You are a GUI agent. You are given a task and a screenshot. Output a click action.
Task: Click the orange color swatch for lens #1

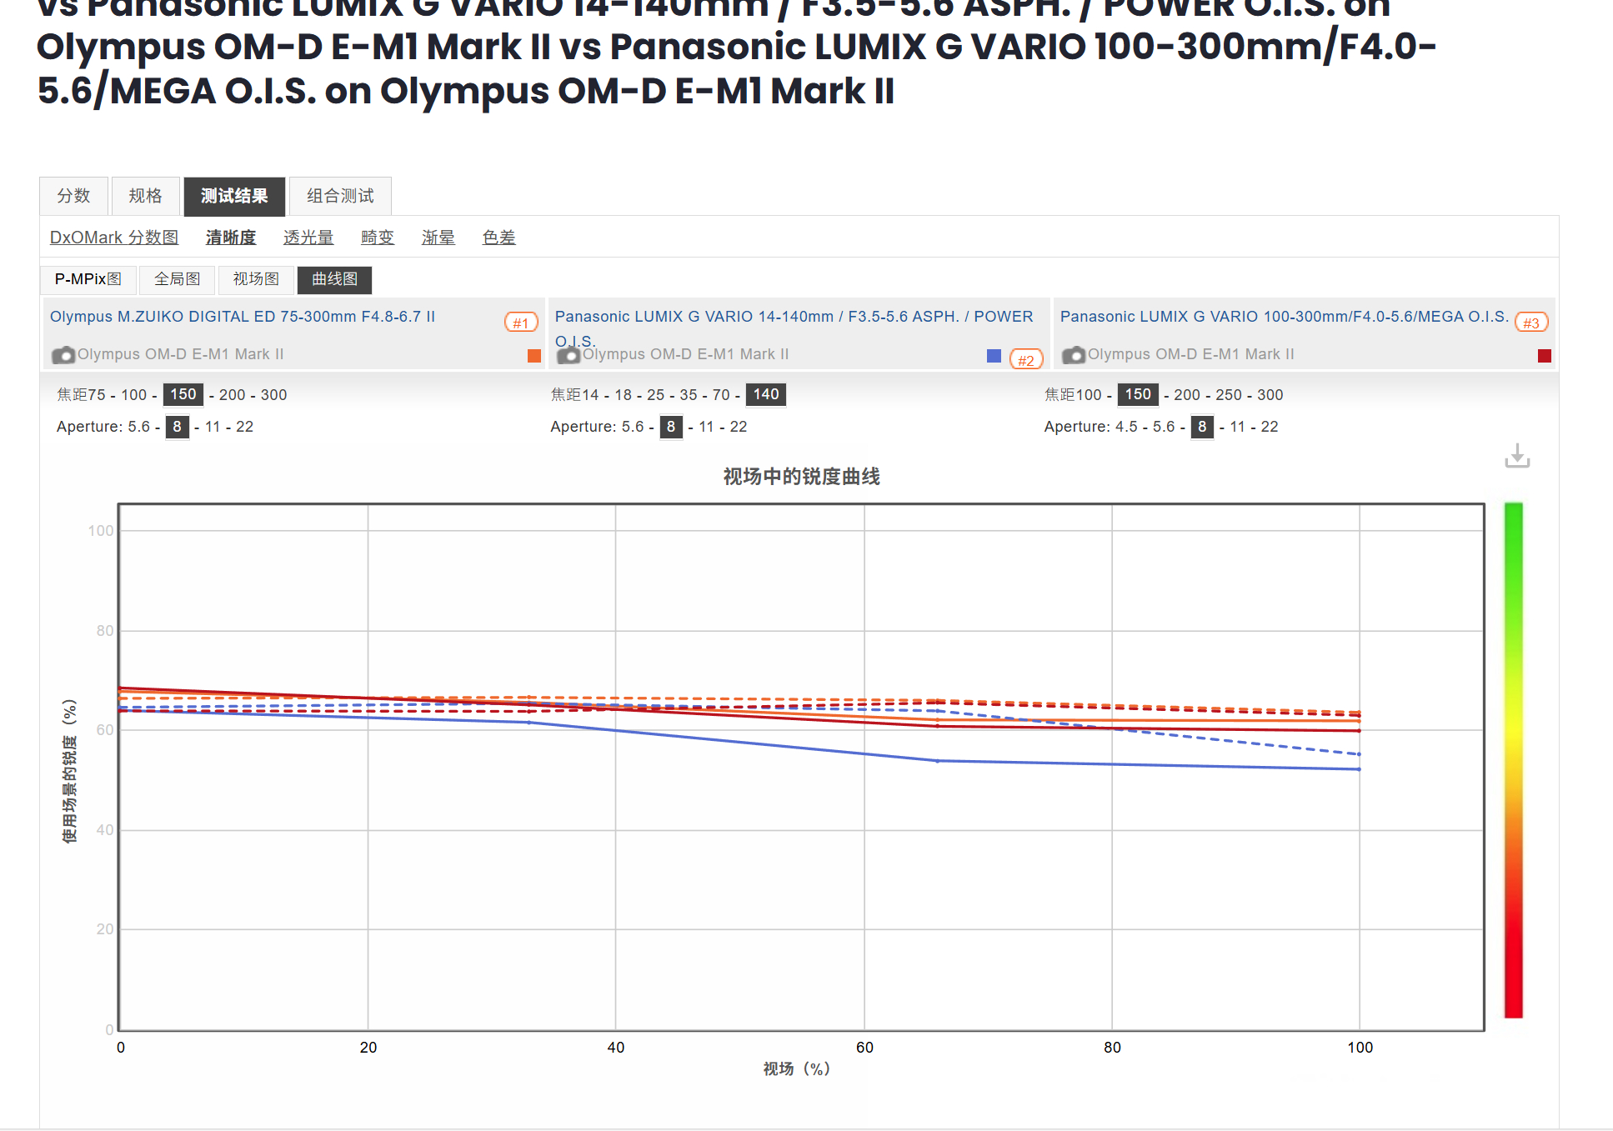534,356
